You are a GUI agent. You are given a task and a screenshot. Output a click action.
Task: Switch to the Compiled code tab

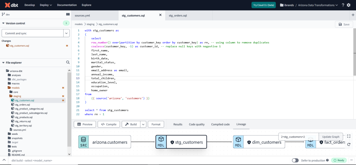(220, 124)
